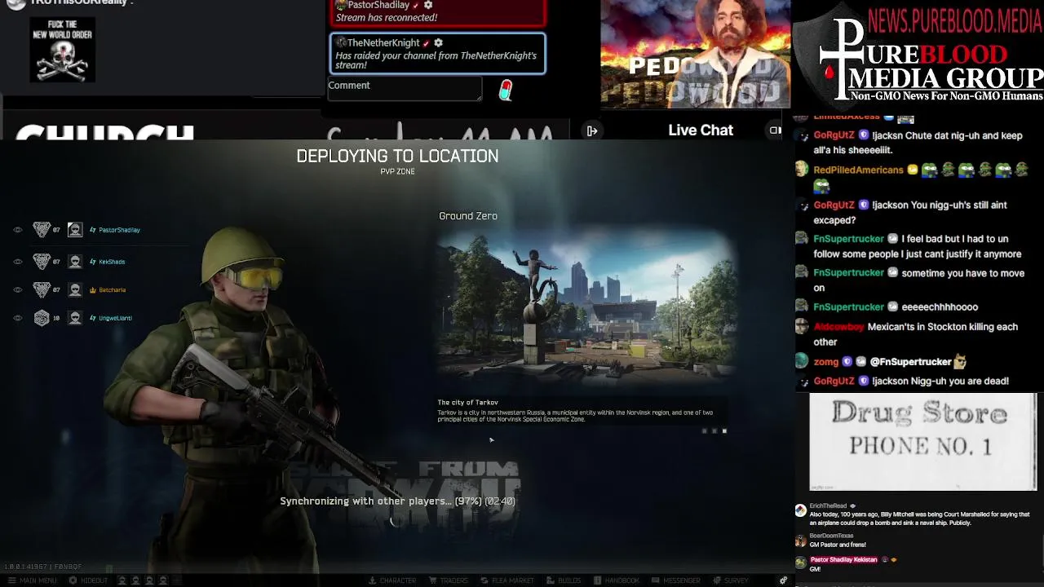Screen dimensions: 1044x587
Task: Click Pastor Shadilay Kekistan username
Action: [843, 560]
